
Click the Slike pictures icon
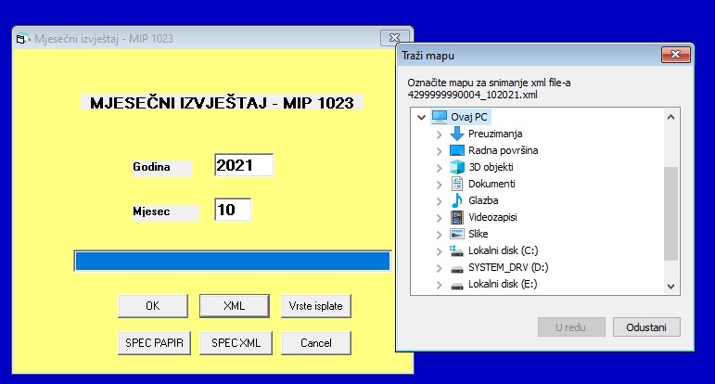456,234
